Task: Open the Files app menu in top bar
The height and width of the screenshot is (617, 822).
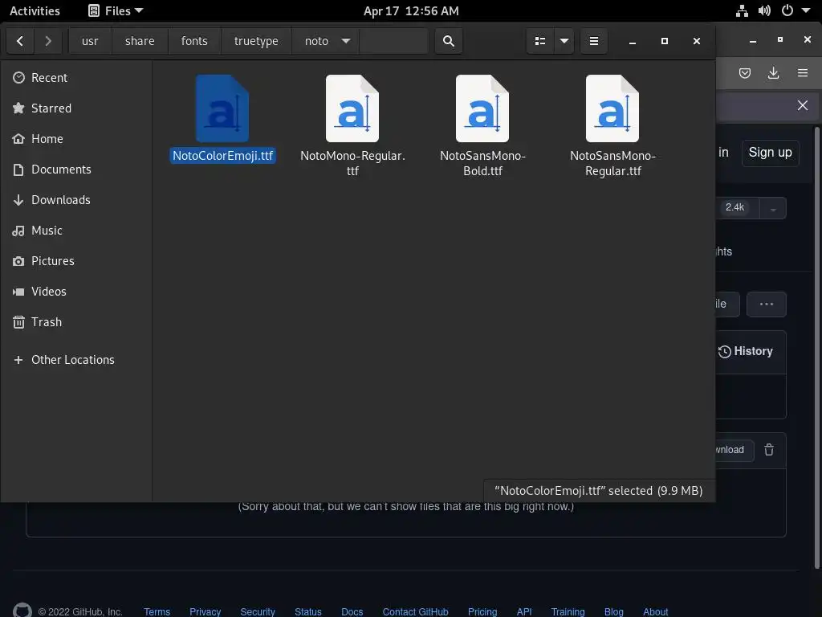Action: coord(116,11)
